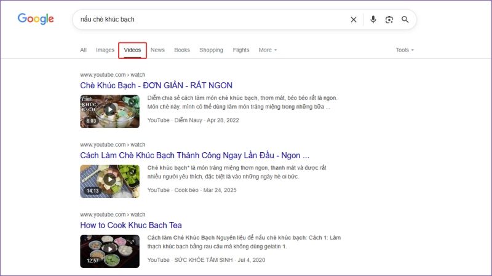The image size is (492, 276).
Task: Switch to the Shopping tab
Action: [211, 50]
